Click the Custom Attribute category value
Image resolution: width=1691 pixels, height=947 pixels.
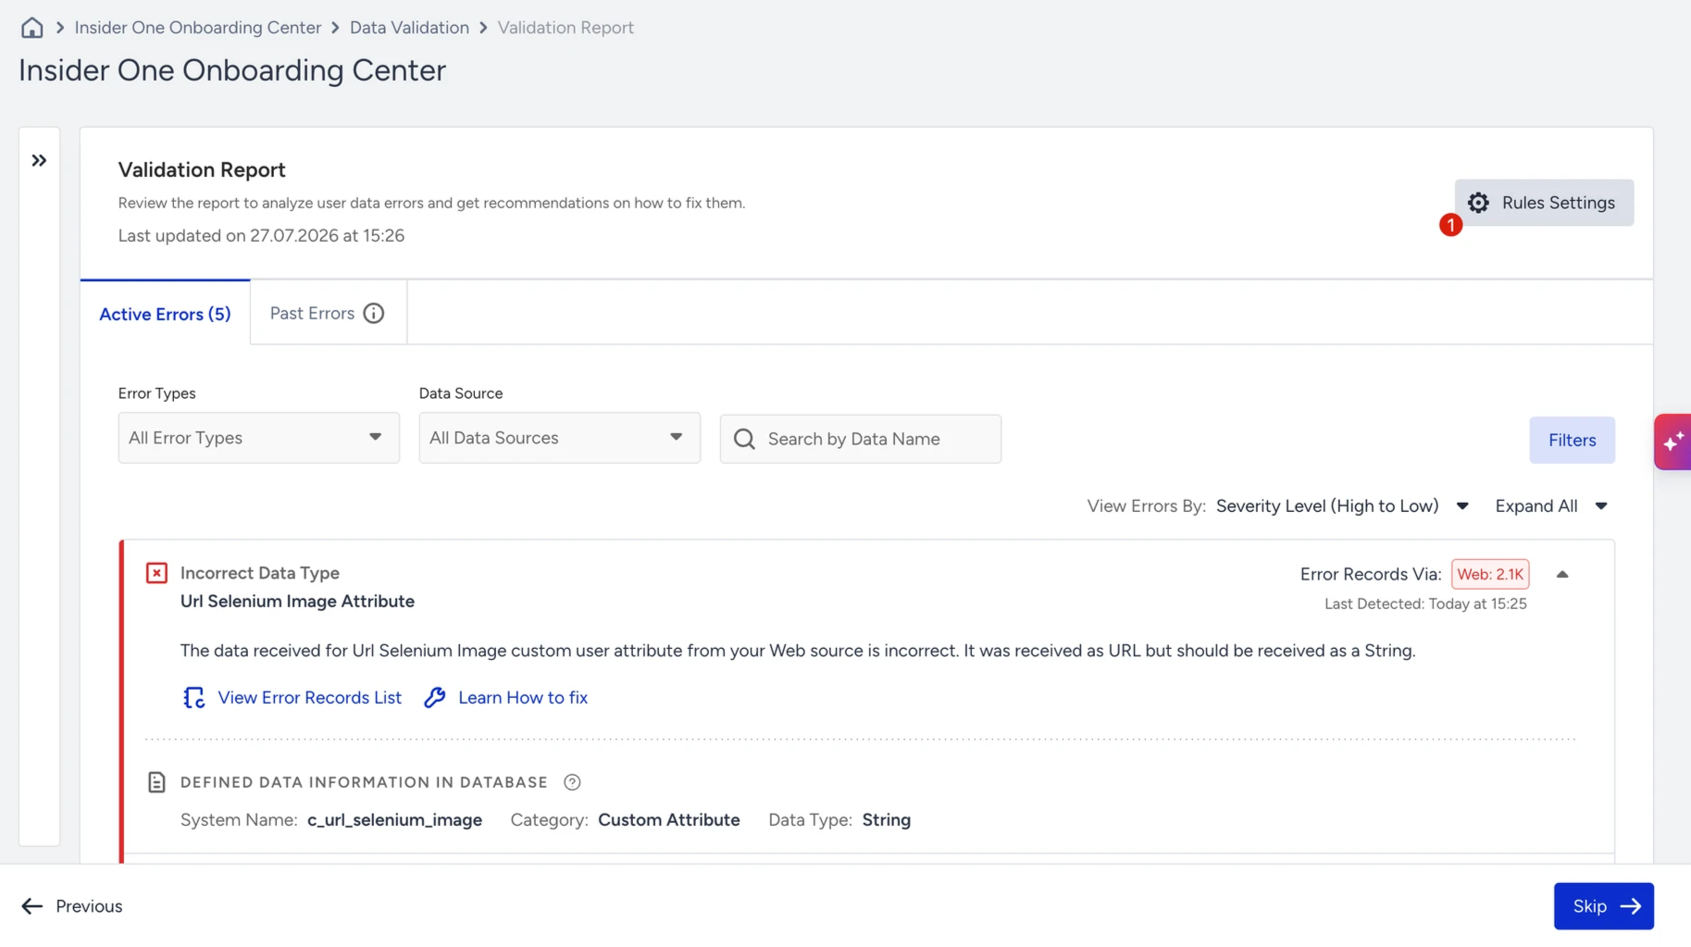point(668,820)
